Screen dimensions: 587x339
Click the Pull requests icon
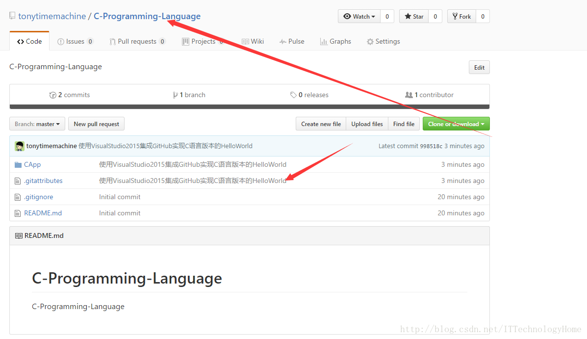112,42
